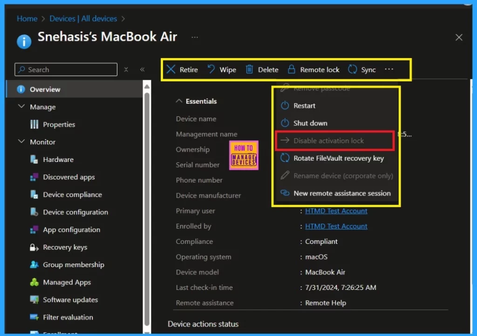Click the Device compliance icon
The height and width of the screenshot is (336, 477).
(x=34, y=194)
